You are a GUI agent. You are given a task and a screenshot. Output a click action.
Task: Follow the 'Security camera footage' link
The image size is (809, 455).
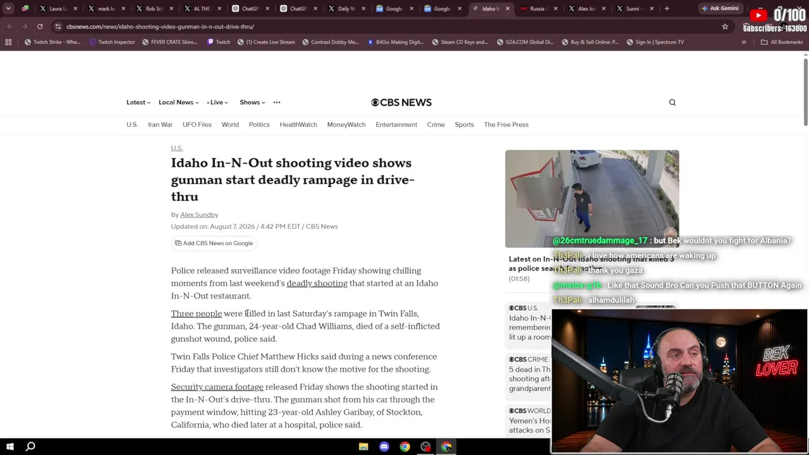point(217,387)
